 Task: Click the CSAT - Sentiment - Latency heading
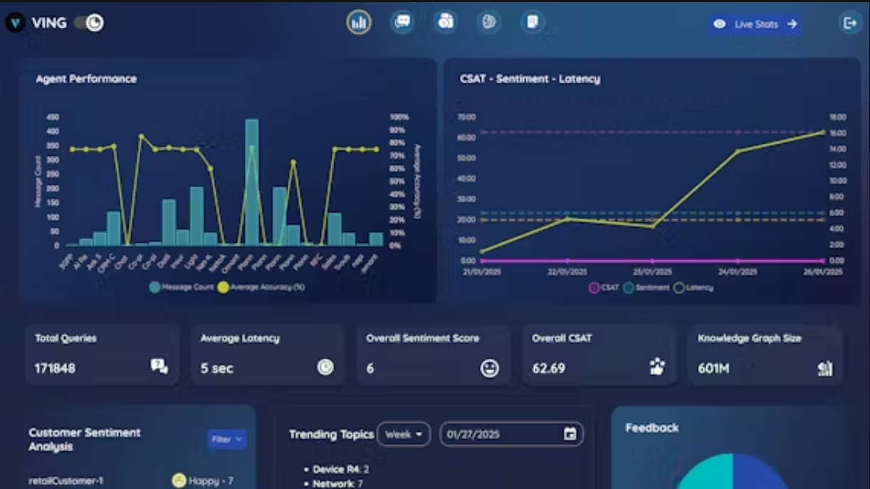[x=530, y=79]
